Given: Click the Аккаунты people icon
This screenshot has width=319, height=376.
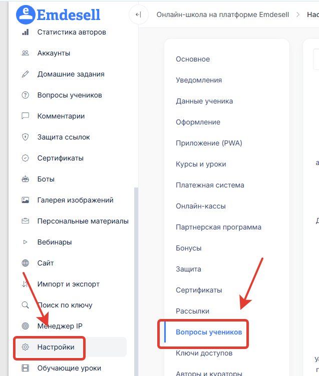Looking at the screenshot, I should click(26, 53).
